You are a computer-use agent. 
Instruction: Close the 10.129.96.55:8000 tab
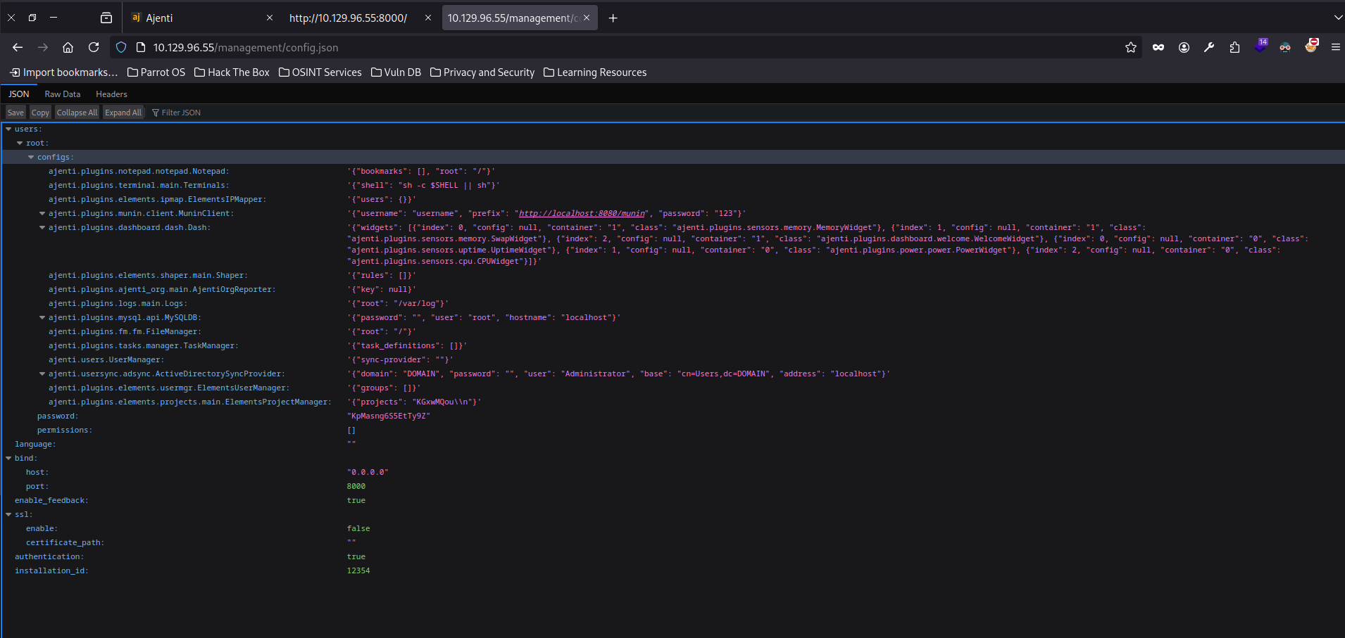(x=427, y=18)
